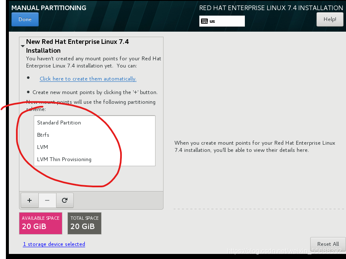
Task: Click here to create them automatically link
Action: pyautogui.click(x=88, y=79)
